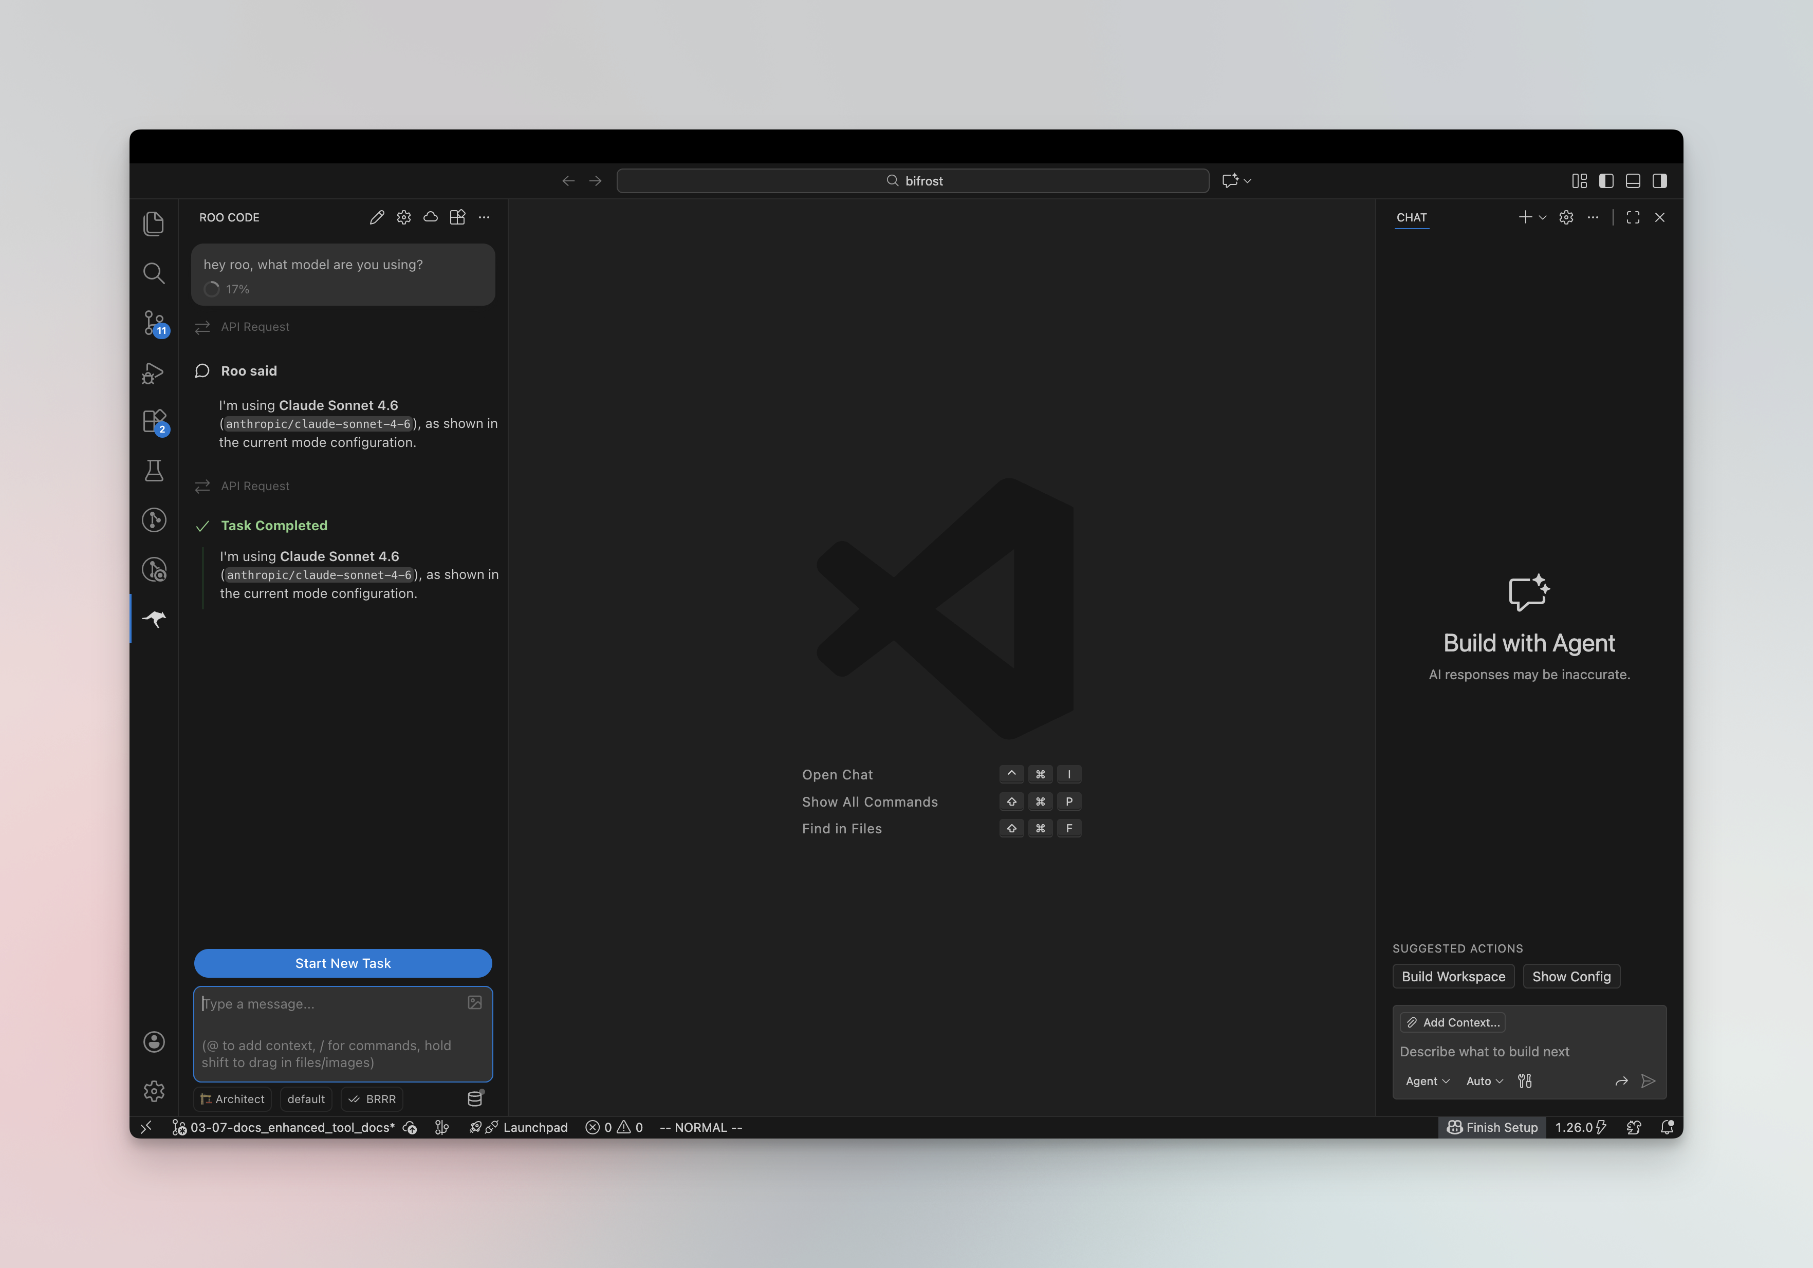
Task: Open the Roo Code kangaroo sidebar icon
Action: click(x=154, y=619)
